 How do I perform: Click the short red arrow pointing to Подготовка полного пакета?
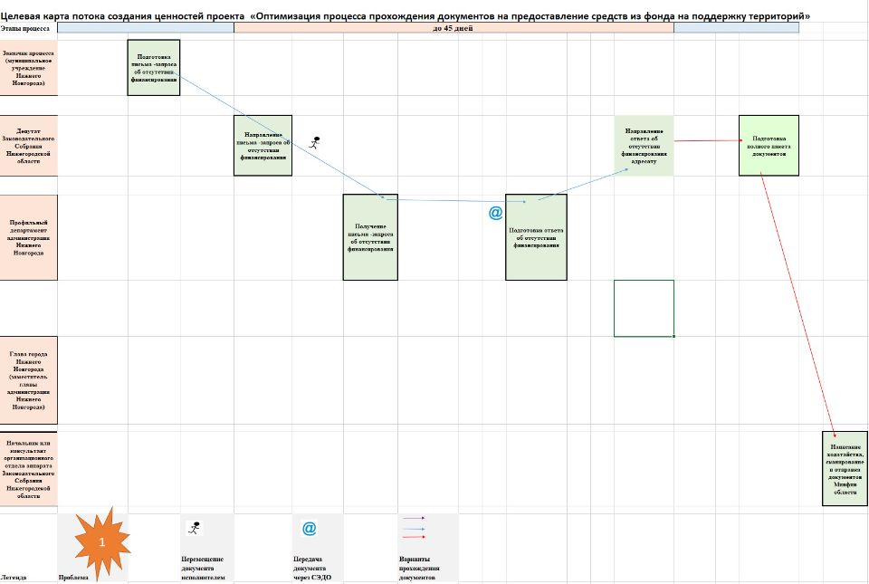706,140
